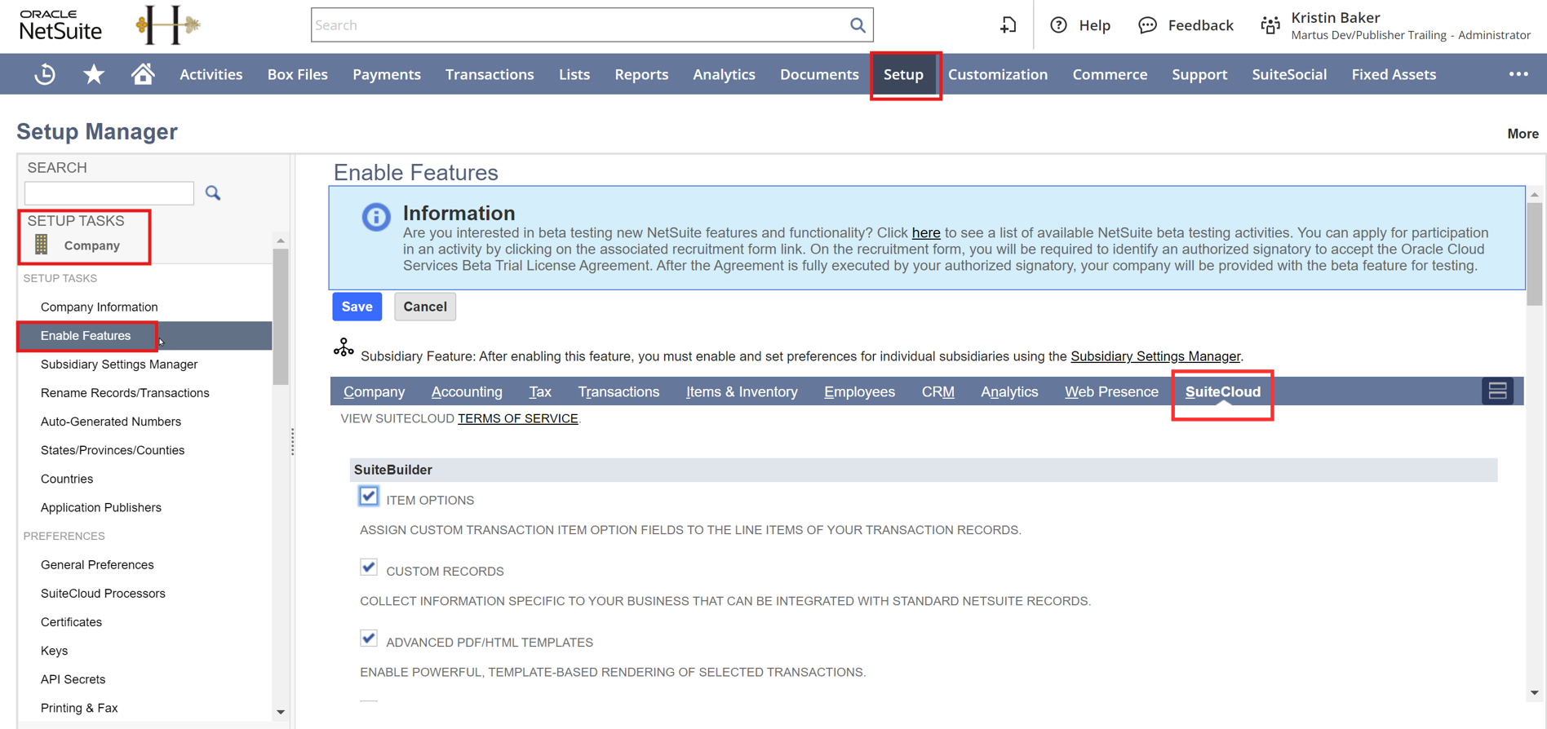Screen dimensions: 1547x729
Task: Open the SuiteSocial menu
Action: 1289,74
